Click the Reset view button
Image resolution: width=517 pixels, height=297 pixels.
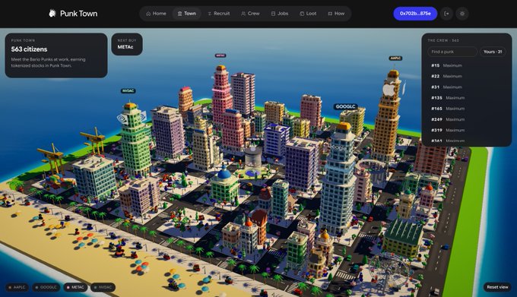[497, 287]
